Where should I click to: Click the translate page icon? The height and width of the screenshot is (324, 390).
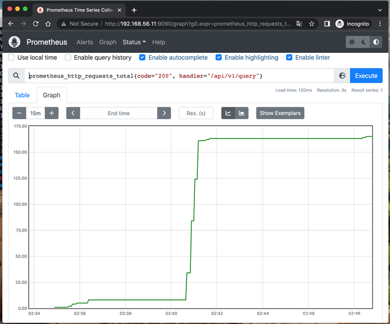point(299,24)
